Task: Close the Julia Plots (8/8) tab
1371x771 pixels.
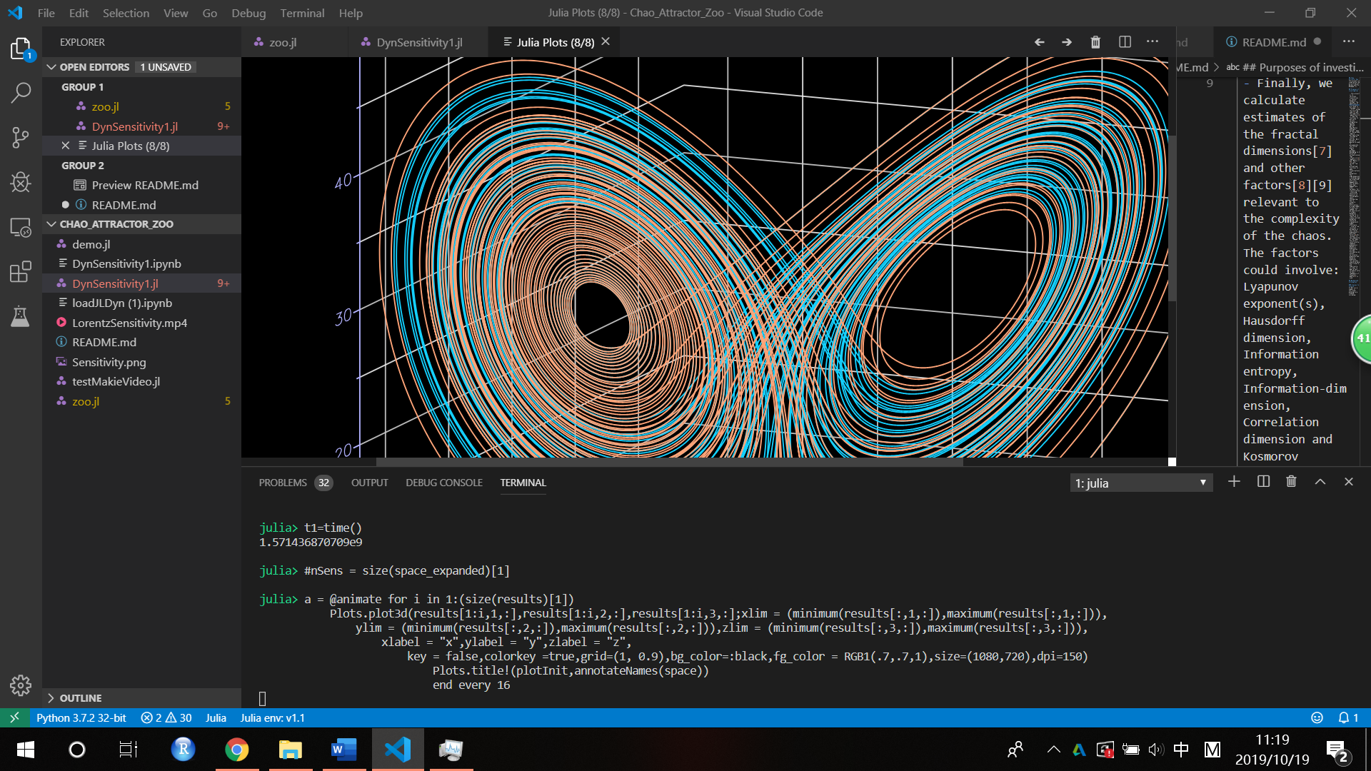Action: click(606, 41)
